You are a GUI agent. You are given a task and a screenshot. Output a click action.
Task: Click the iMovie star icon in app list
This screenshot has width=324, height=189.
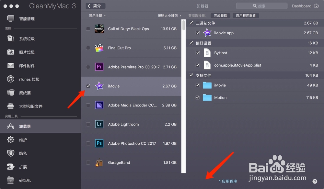[99, 86]
